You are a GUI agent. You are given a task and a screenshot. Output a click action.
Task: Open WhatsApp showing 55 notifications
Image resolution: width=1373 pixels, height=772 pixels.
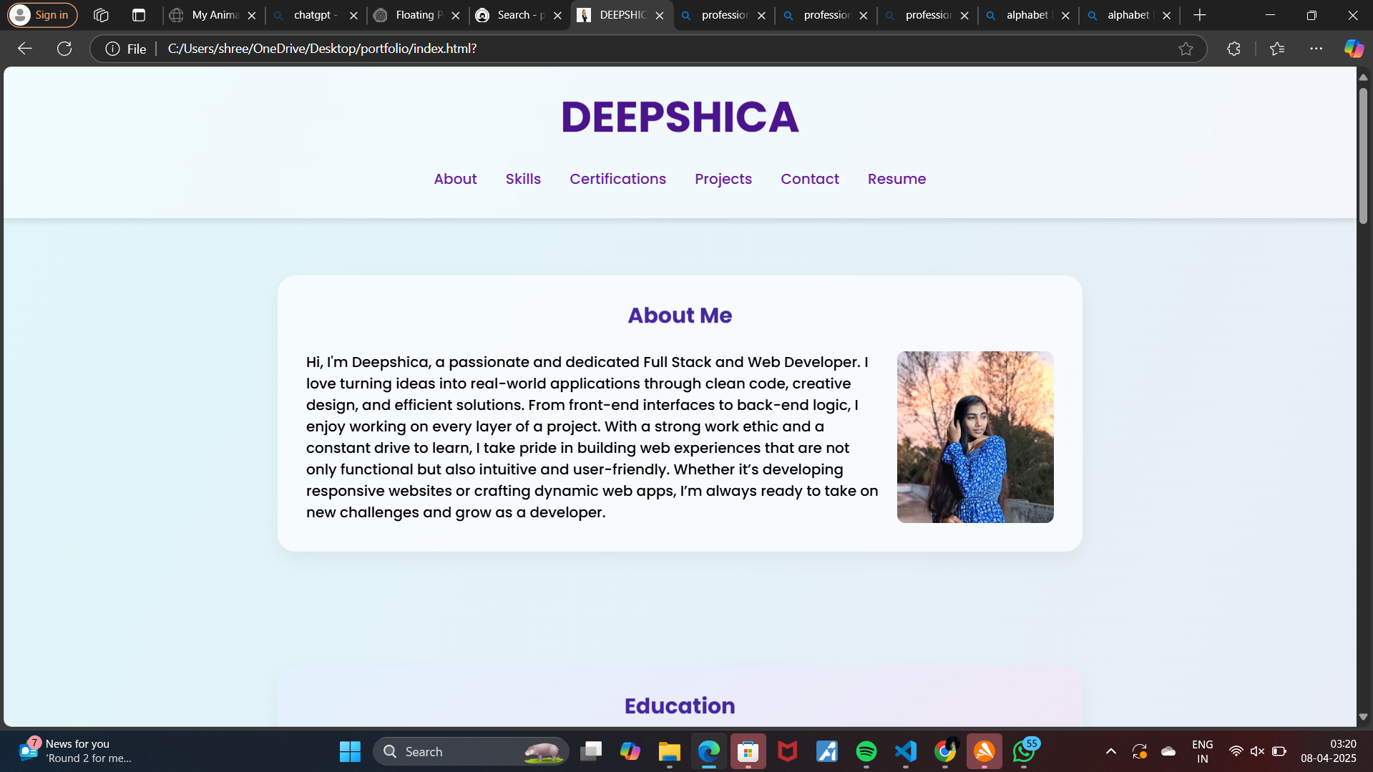(x=1025, y=752)
